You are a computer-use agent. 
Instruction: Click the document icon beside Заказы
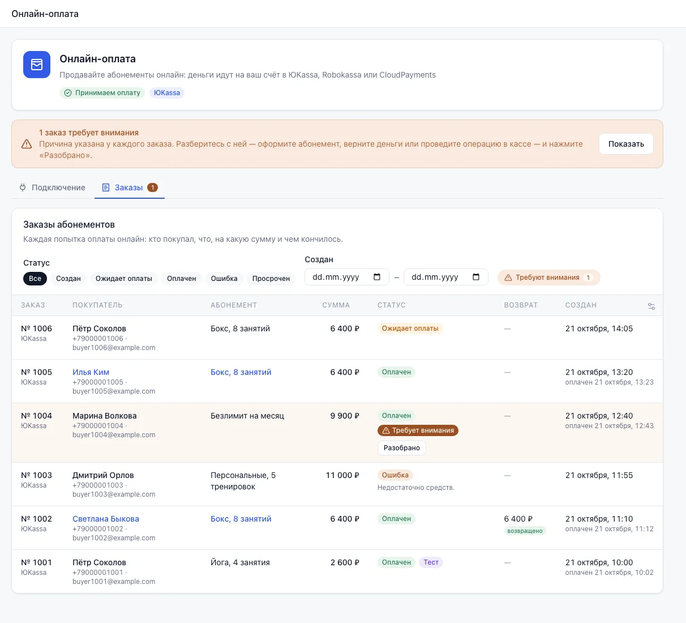106,187
